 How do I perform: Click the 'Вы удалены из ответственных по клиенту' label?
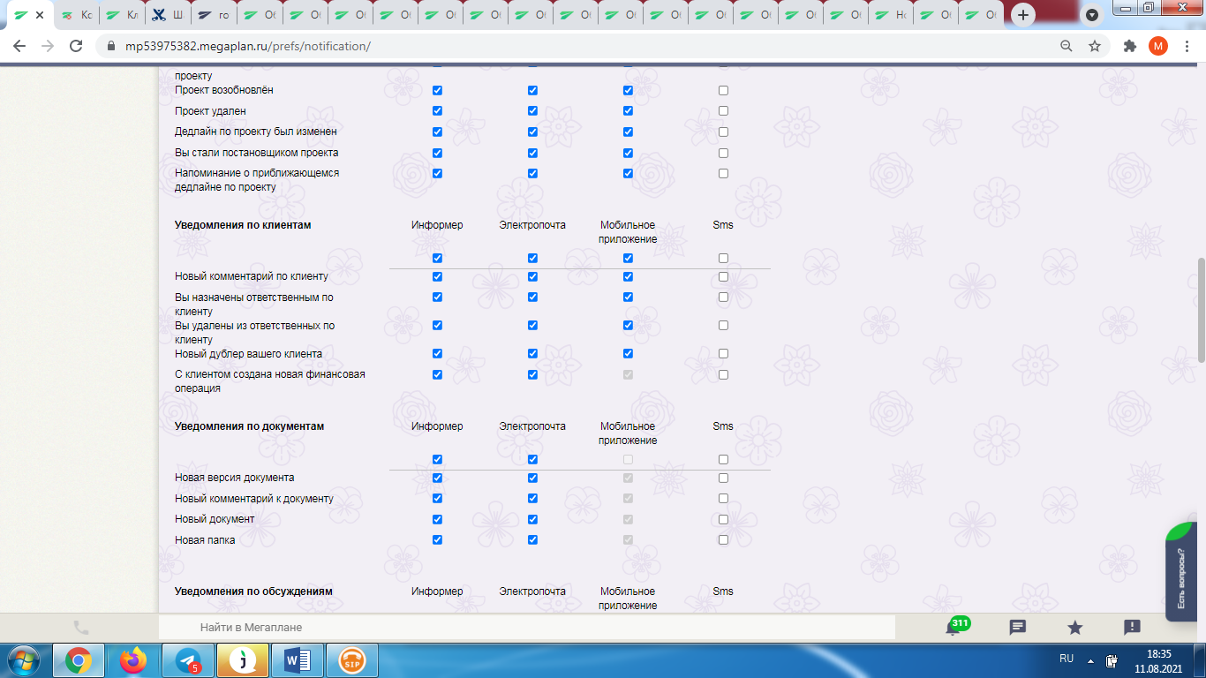pyautogui.click(x=254, y=333)
